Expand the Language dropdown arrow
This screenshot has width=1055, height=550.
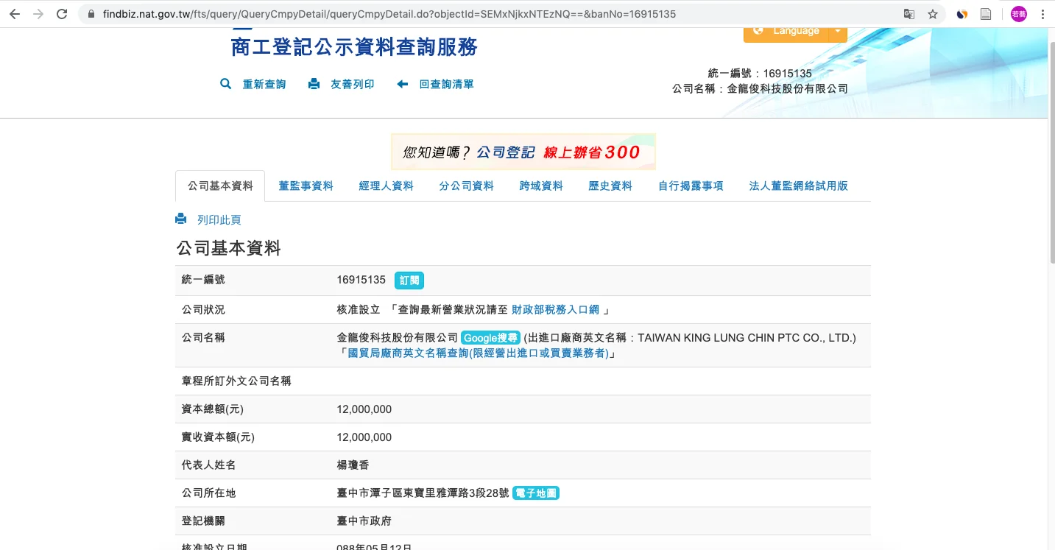838,32
